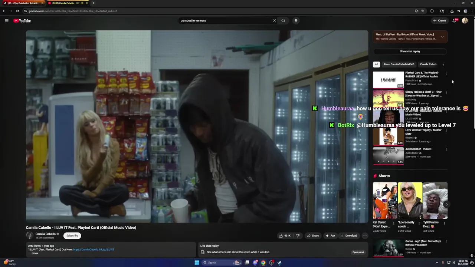
Task: Go back with the browser back arrow
Action: pyautogui.click(x=4, y=11)
